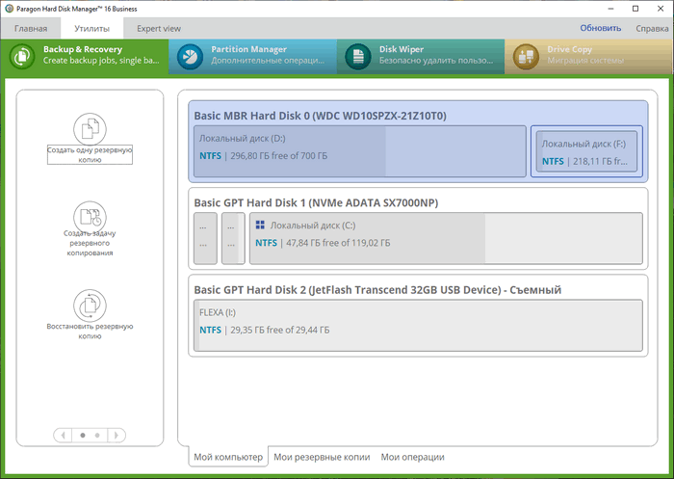674x479 pixels.
Task: Select the second pager dot
Action: pyautogui.click(x=97, y=435)
